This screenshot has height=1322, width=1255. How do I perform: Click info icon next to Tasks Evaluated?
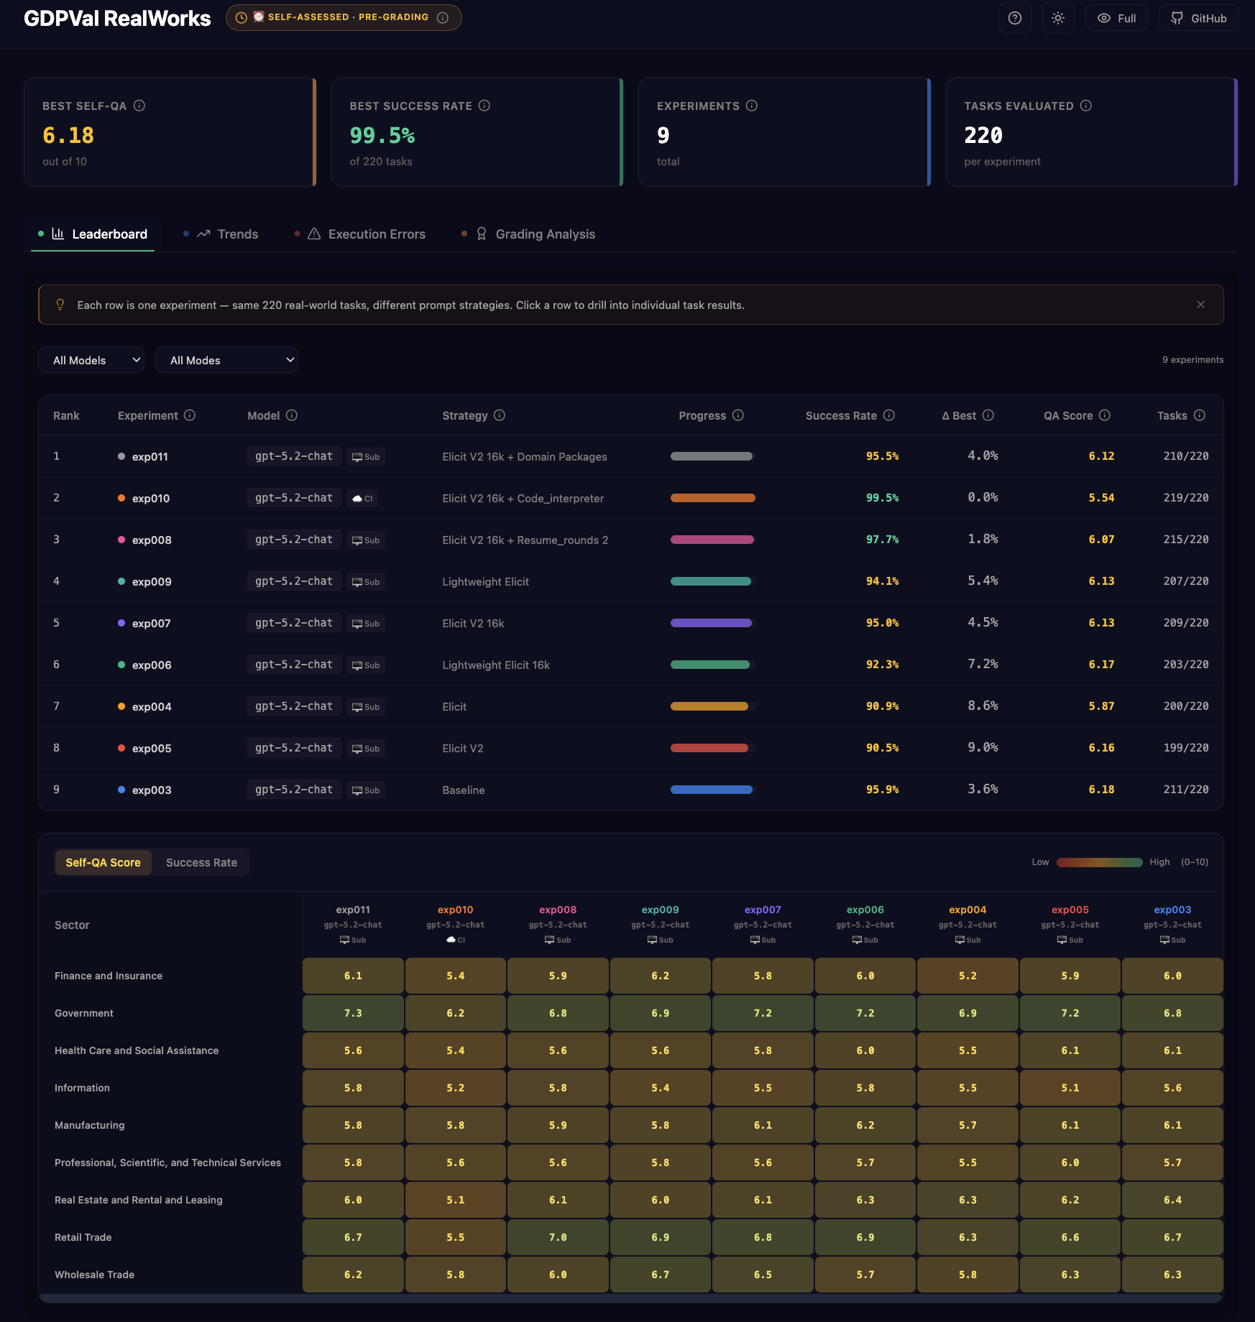click(x=1086, y=106)
